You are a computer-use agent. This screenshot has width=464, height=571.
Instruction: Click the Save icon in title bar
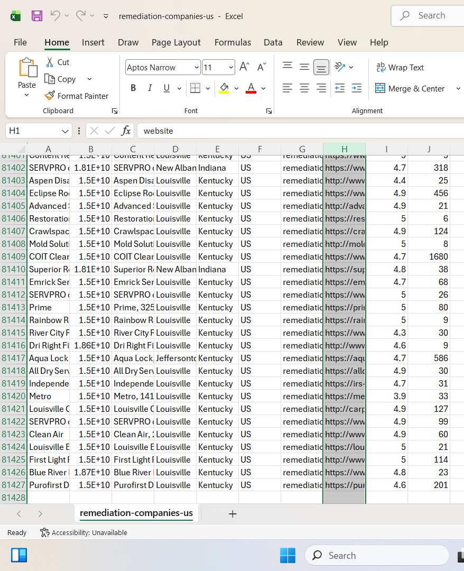pyautogui.click(x=37, y=16)
